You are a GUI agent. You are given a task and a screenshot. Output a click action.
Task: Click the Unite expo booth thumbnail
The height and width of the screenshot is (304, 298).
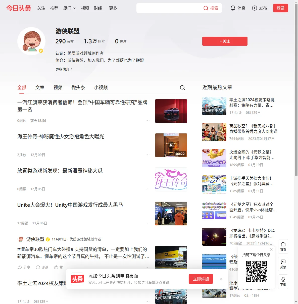[171, 214]
